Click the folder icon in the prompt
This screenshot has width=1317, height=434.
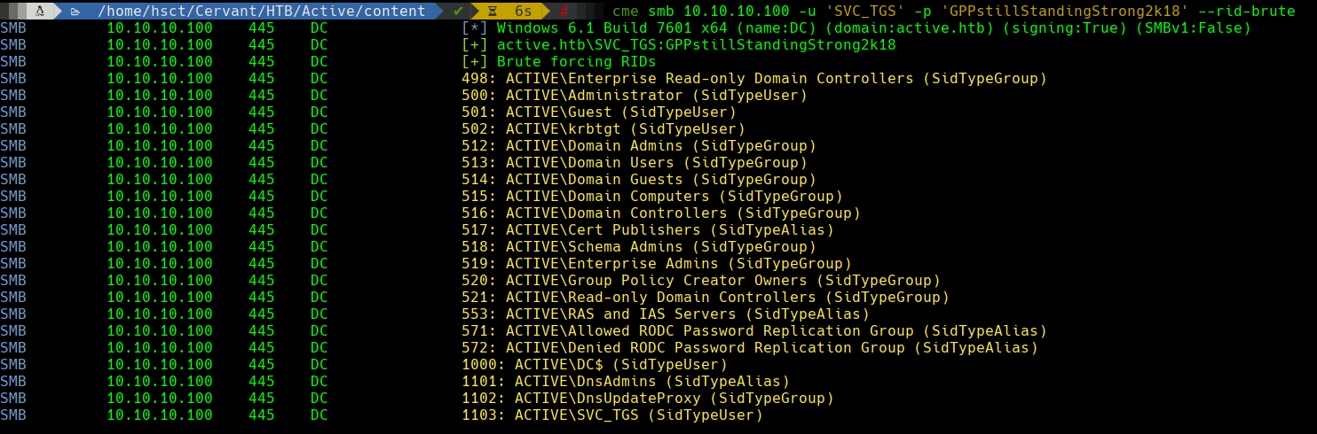(75, 12)
